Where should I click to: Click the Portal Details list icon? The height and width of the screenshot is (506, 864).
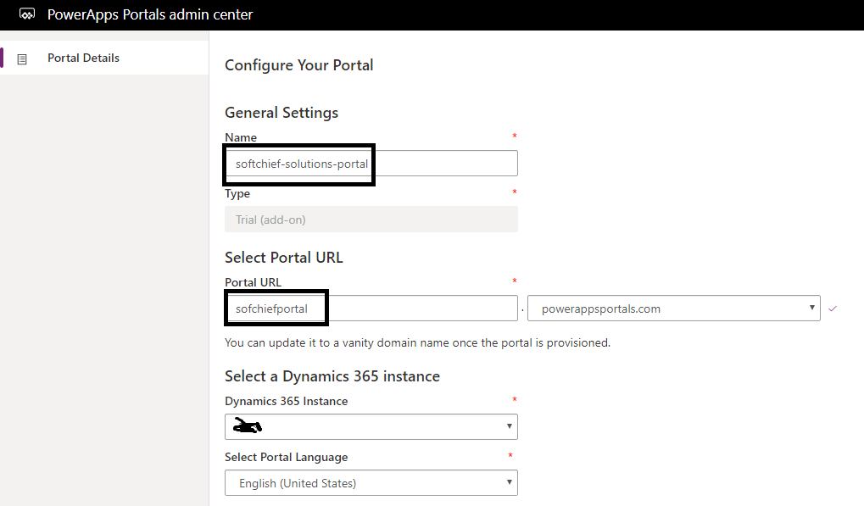[x=22, y=58]
